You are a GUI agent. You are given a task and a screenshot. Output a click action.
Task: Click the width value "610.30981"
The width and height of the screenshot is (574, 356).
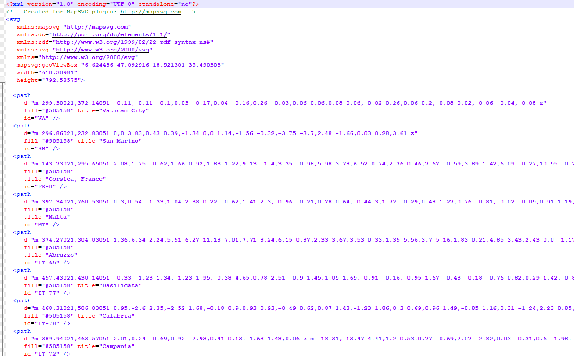pos(58,72)
